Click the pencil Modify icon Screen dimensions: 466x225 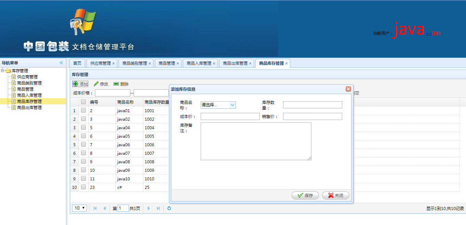tap(96, 84)
